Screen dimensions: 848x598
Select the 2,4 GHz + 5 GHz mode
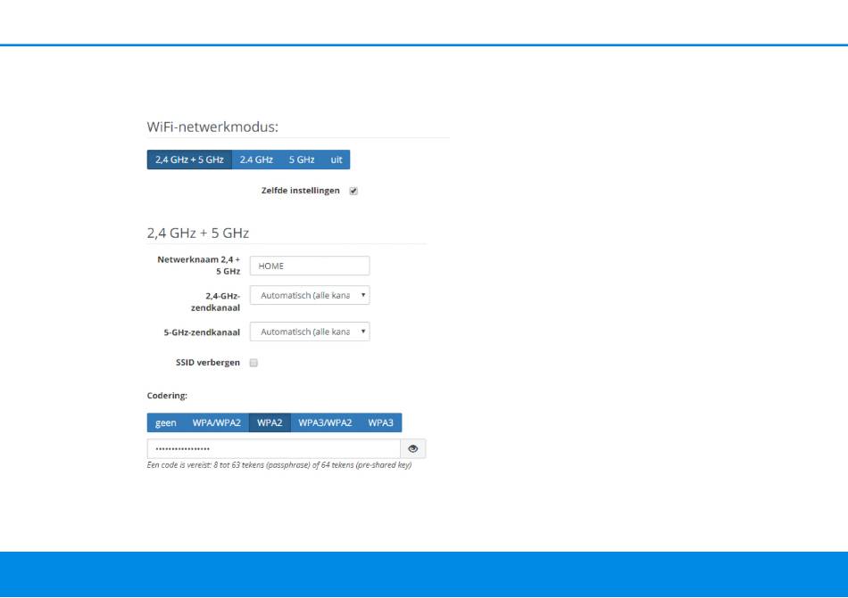pos(189,160)
